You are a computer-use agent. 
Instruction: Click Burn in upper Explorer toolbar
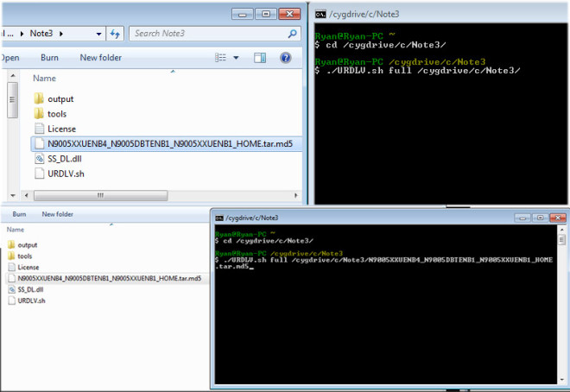(x=49, y=57)
